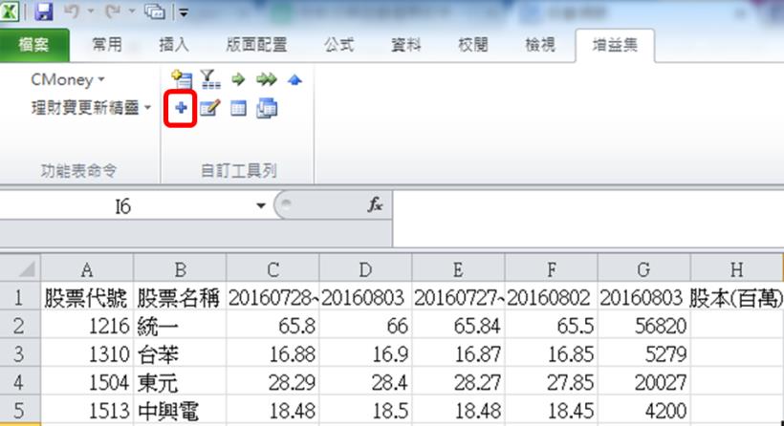
Task: Select row 2 header
Action: pyautogui.click(x=20, y=326)
